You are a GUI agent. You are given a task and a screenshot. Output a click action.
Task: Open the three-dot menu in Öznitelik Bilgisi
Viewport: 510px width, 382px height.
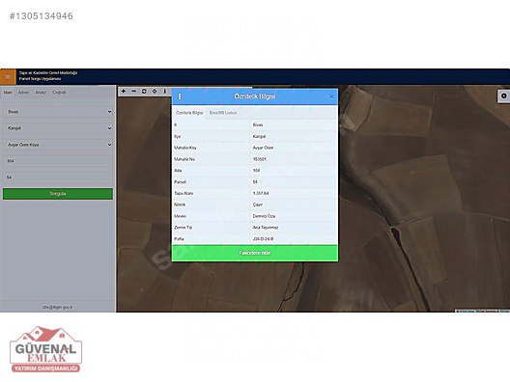[180, 96]
